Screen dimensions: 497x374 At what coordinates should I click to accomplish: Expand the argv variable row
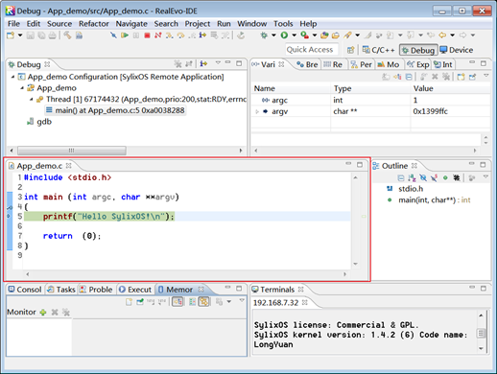tap(257, 111)
